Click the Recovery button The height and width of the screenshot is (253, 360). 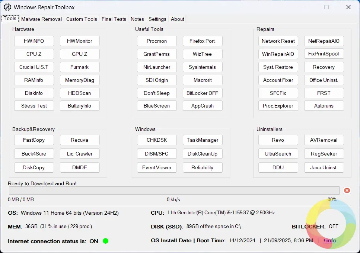(324, 67)
